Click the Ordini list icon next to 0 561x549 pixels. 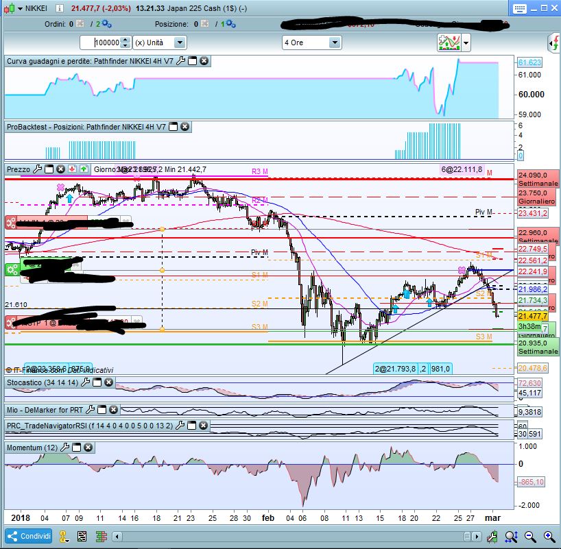click(80, 23)
